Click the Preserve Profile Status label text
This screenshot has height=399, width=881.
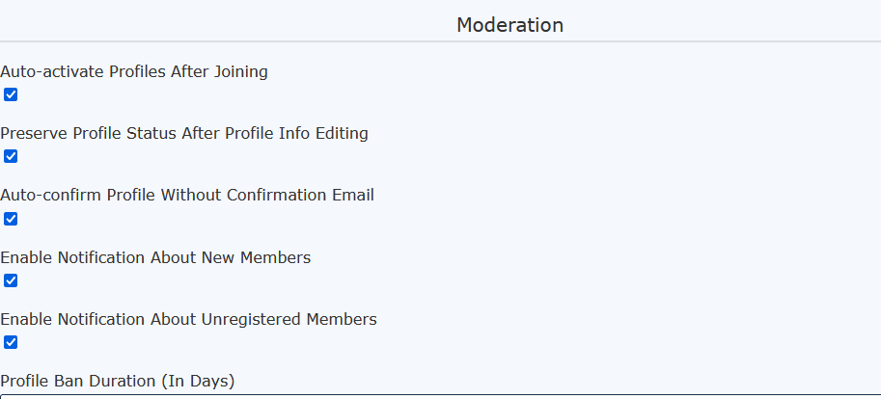tap(184, 133)
